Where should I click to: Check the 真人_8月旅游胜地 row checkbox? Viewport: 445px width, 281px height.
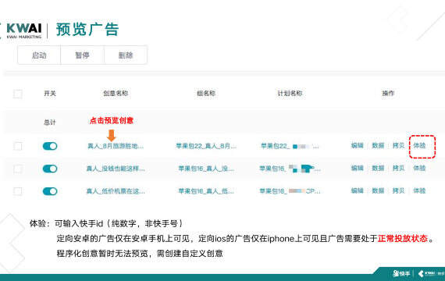coord(18,146)
